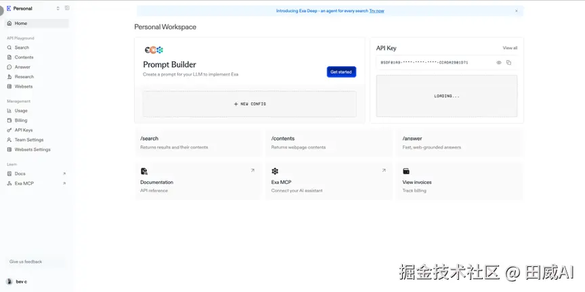Click the external arrow on the Exa MCP card
The width and height of the screenshot is (585, 292).
click(383, 170)
